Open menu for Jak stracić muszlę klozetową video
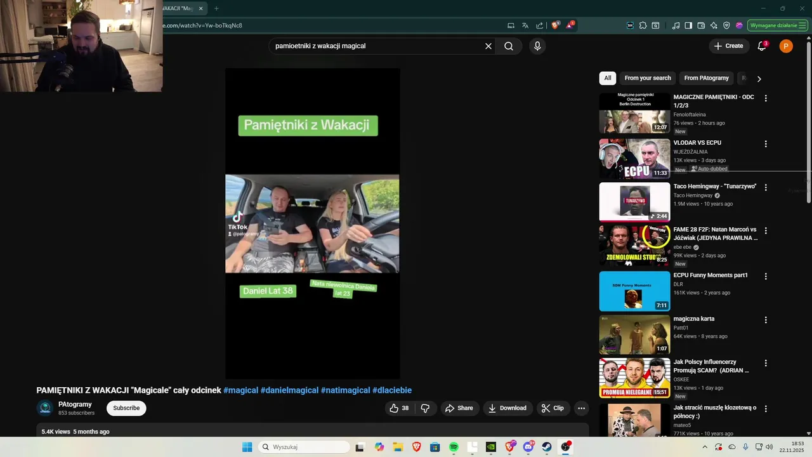 coord(766,409)
